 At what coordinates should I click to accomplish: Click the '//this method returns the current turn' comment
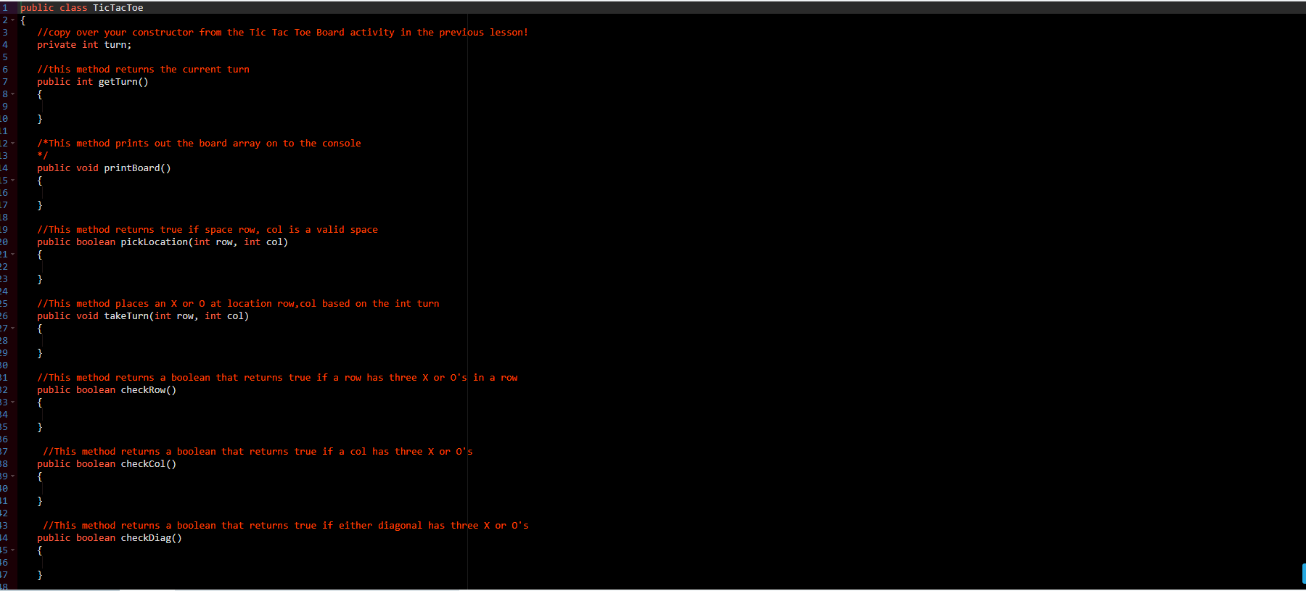[144, 70]
